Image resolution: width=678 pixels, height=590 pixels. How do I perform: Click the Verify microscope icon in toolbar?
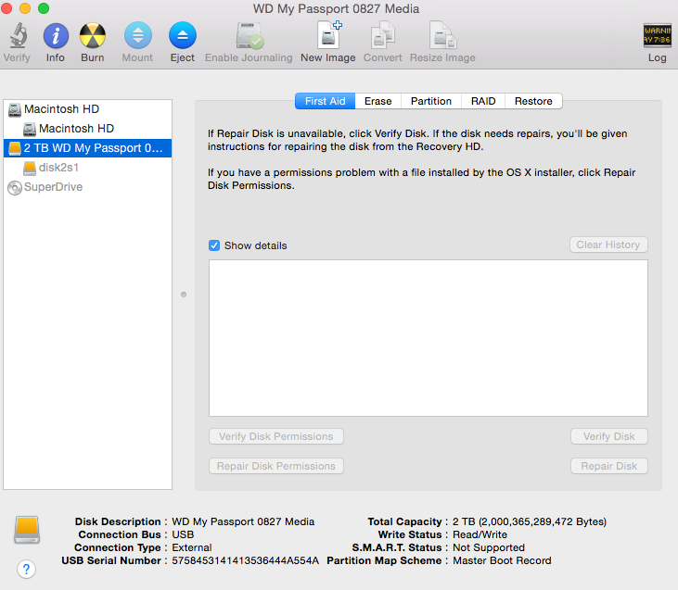click(17, 37)
